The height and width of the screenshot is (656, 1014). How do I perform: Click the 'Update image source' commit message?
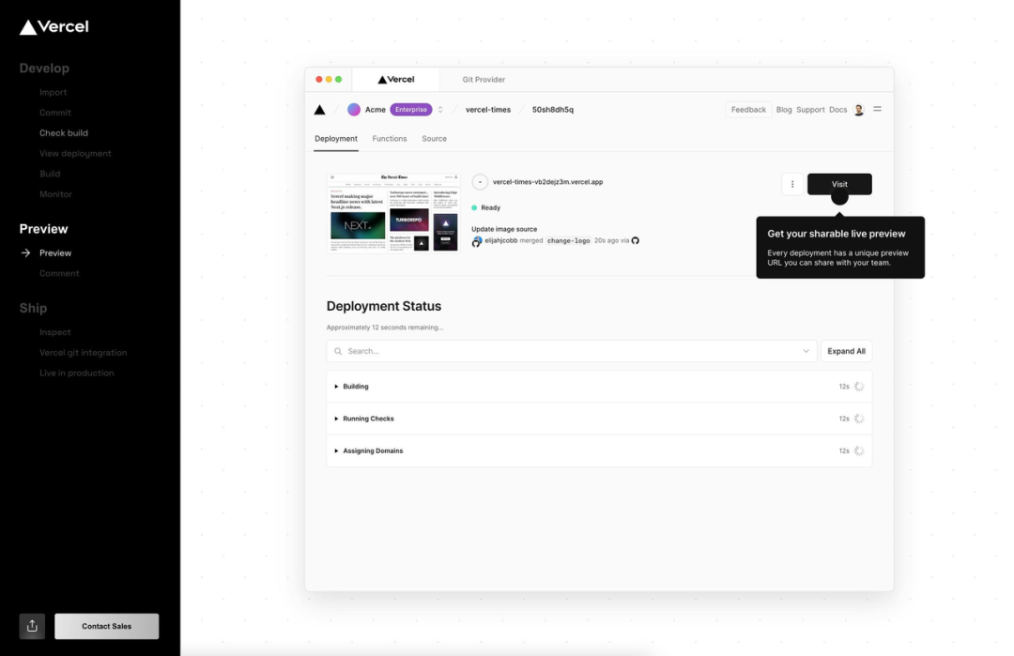[x=504, y=229]
